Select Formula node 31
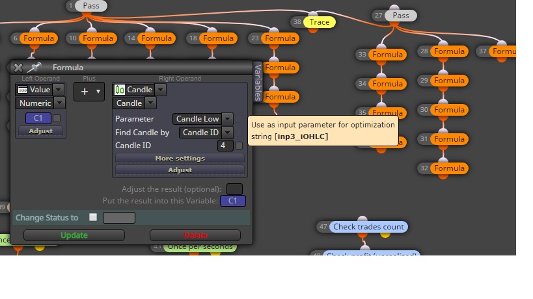The image size is (533, 299). pyautogui.click(x=450, y=139)
